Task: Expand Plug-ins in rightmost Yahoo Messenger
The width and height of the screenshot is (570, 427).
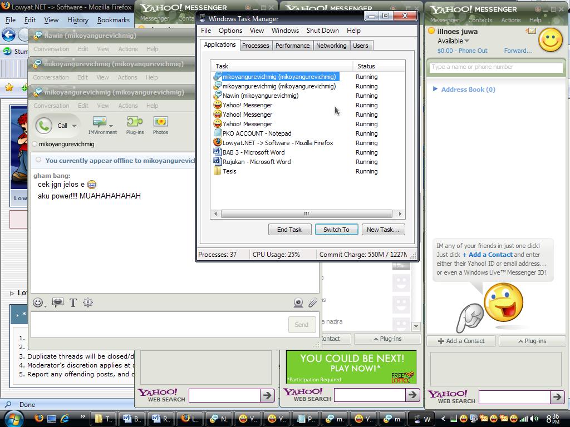Action: 532,341
